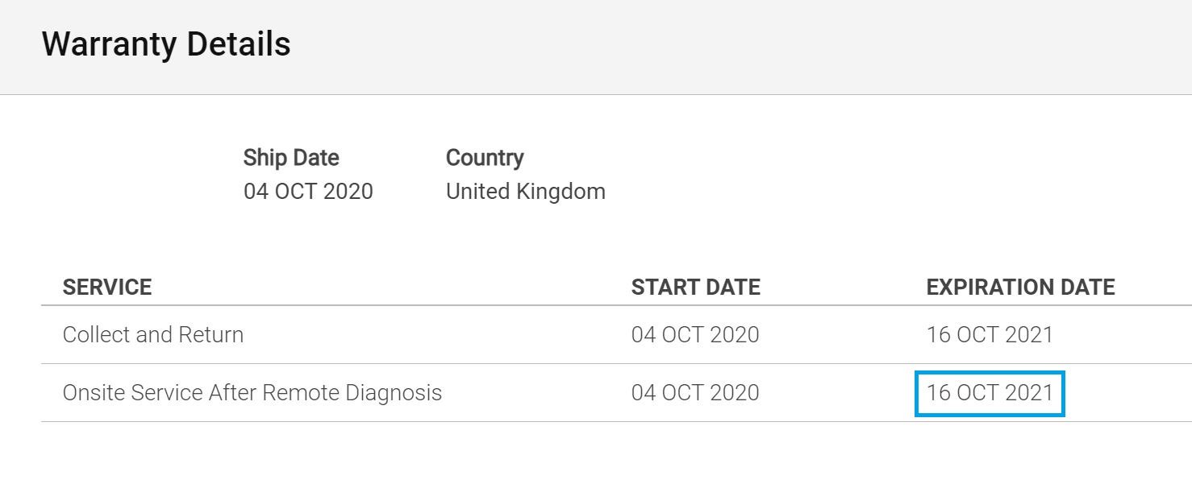This screenshot has width=1192, height=480.
Task: Click Collect and Return start date
Action: 695,335
